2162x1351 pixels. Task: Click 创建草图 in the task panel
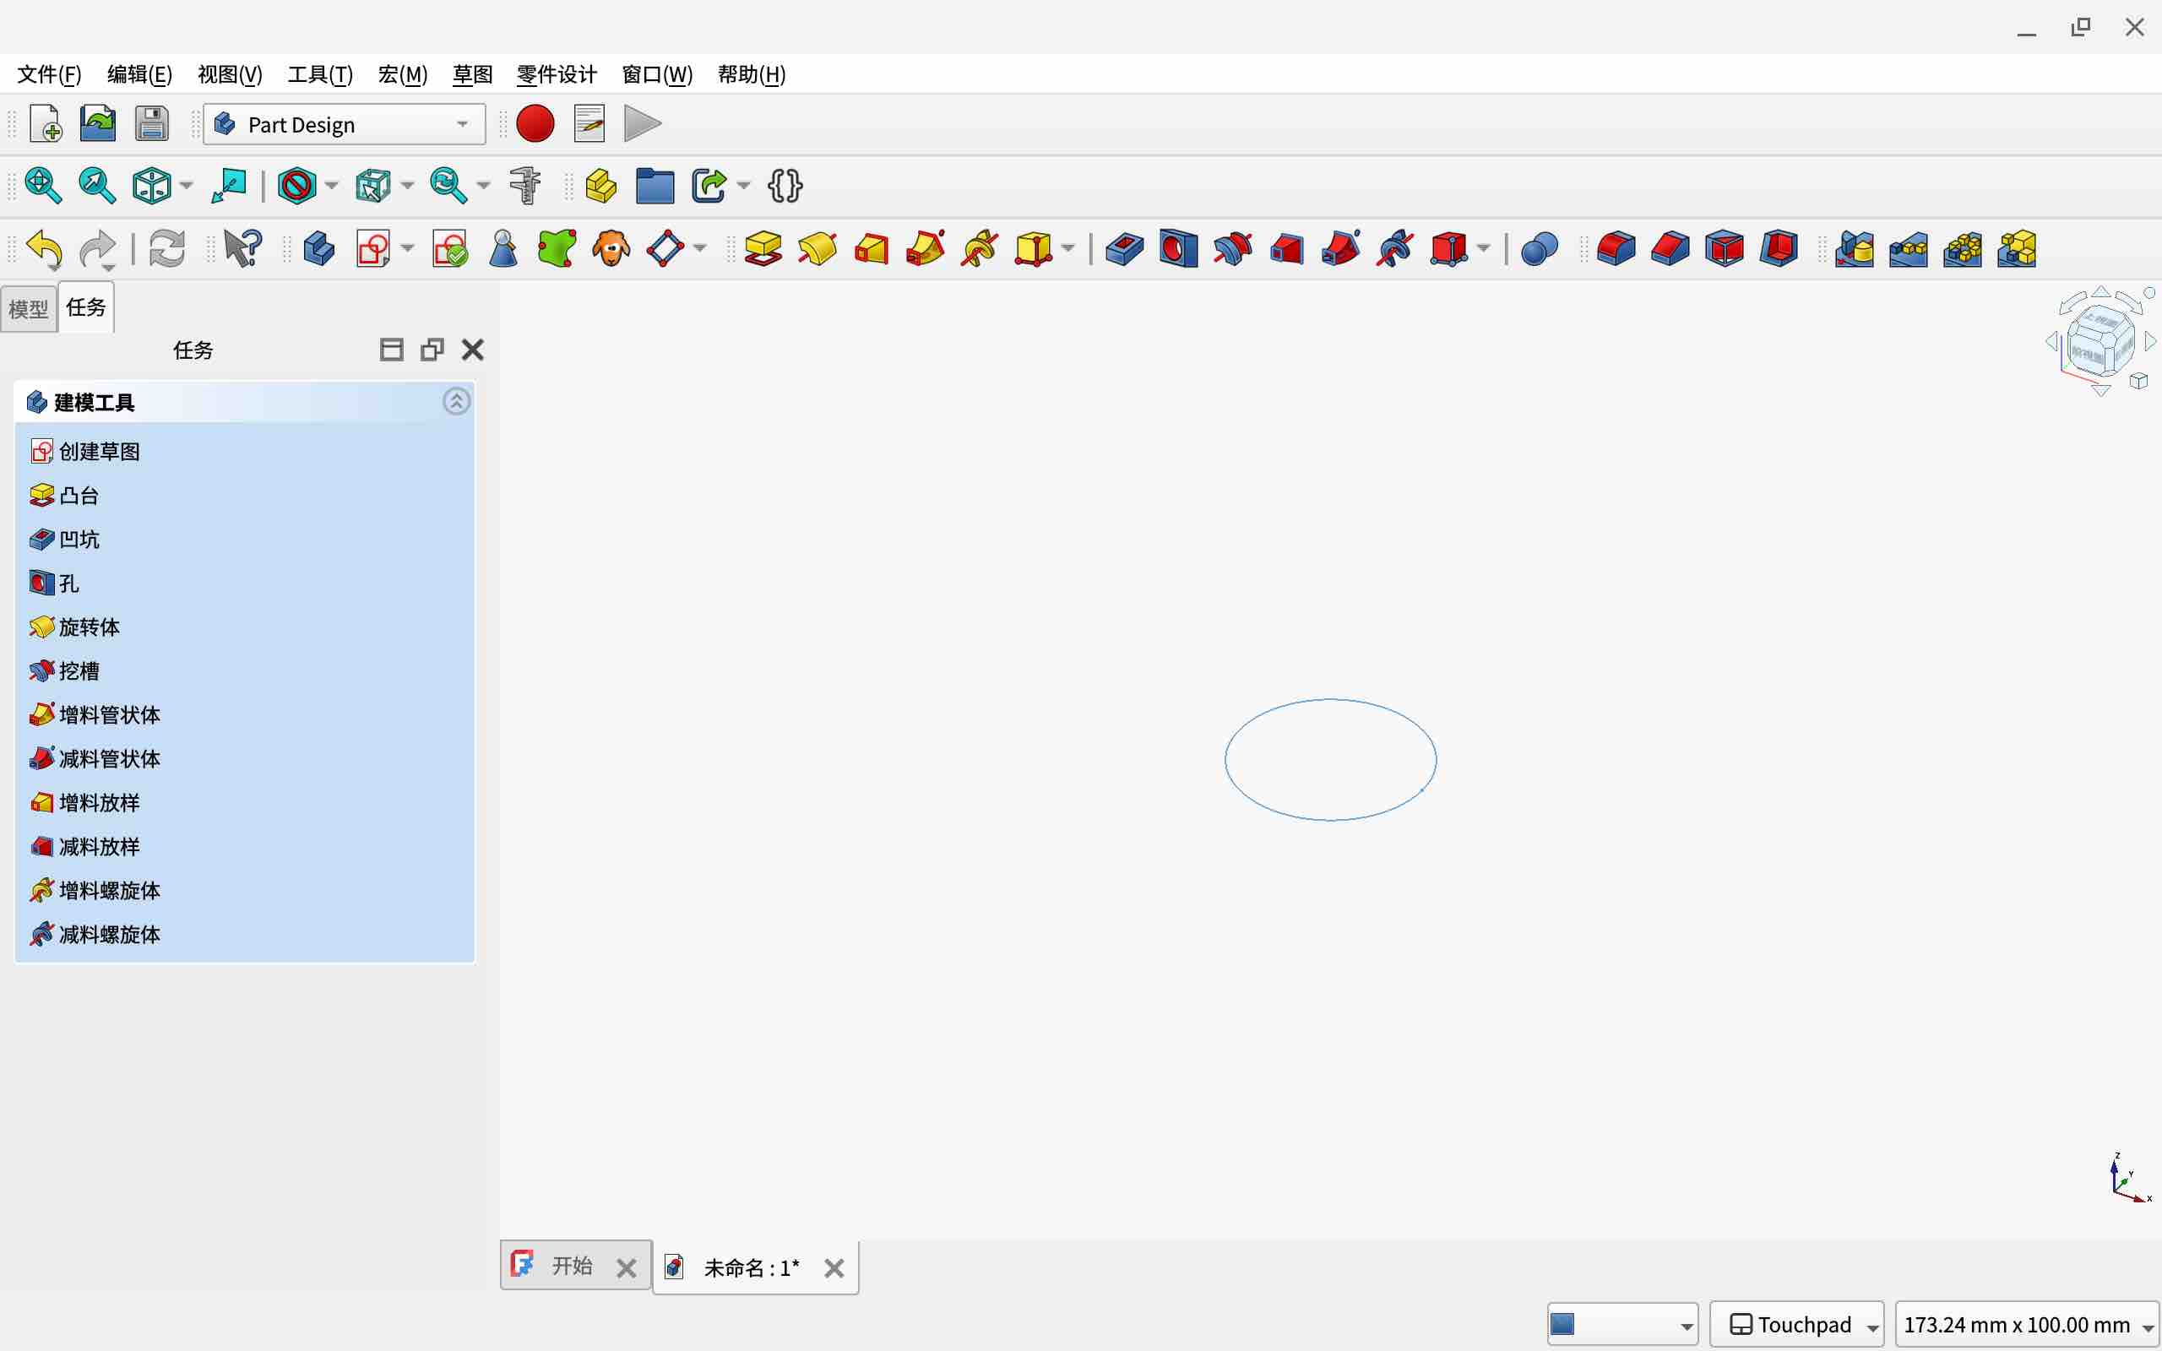click(x=98, y=451)
